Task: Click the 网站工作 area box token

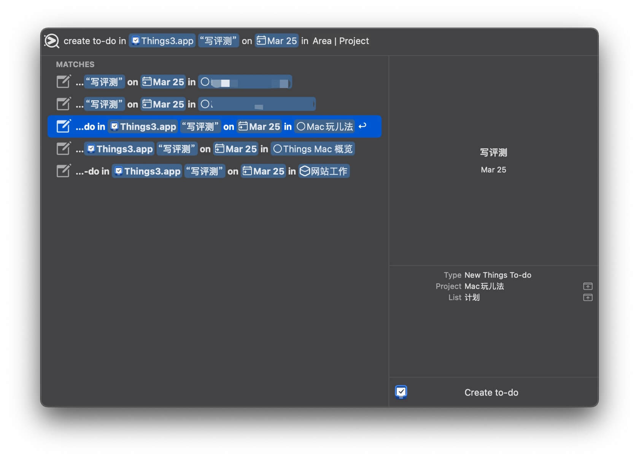Action: [324, 171]
